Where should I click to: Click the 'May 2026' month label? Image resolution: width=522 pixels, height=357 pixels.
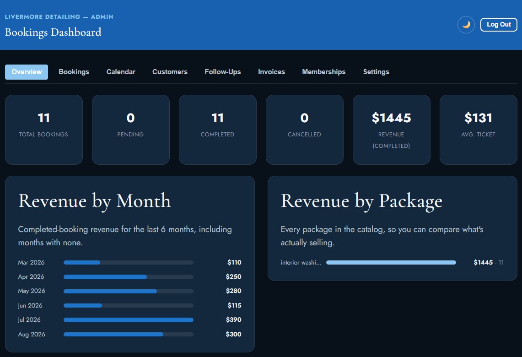tap(32, 291)
